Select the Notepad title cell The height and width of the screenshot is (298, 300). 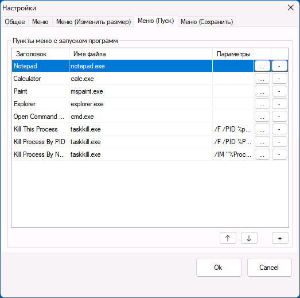tap(40, 66)
